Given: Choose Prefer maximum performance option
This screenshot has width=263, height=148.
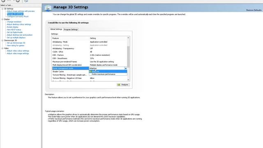Looking at the screenshot, I should coord(108,74).
